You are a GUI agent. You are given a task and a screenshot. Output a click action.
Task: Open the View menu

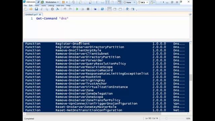click(x=37, y=5)
